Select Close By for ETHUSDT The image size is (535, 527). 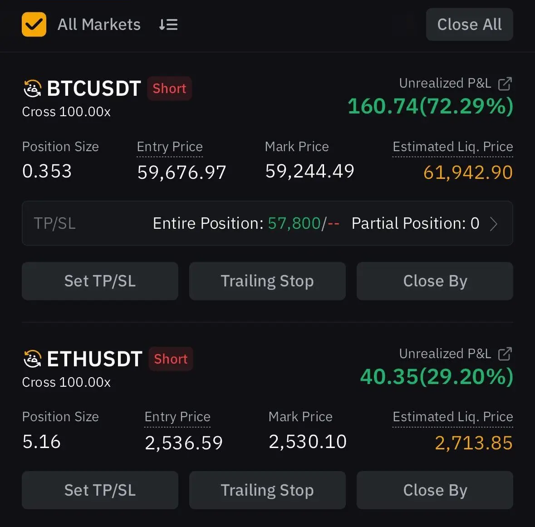coord(435,490)
